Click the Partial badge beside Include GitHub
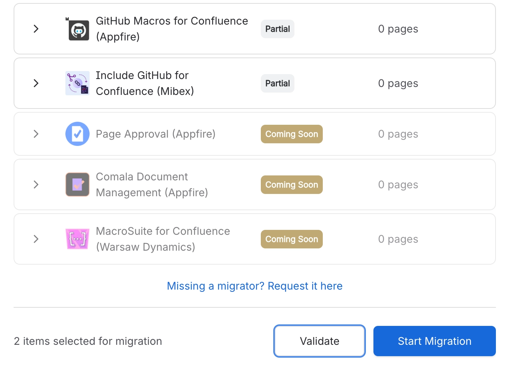This screenshot has height=369, width=508. 277,83
